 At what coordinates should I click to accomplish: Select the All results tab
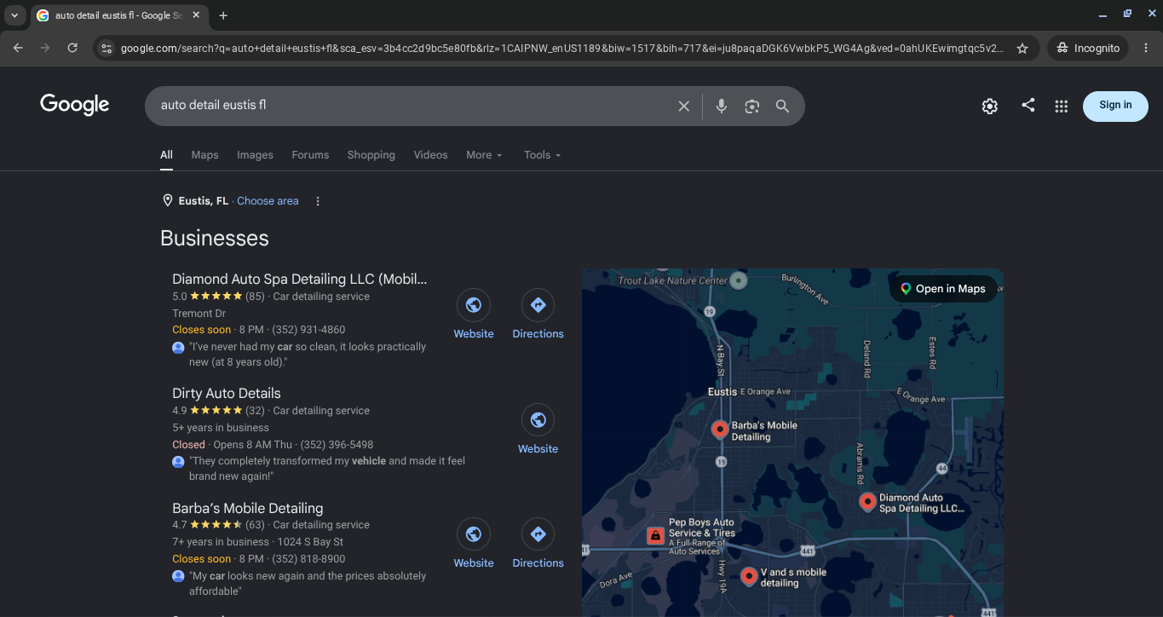(x=166, y=155)
